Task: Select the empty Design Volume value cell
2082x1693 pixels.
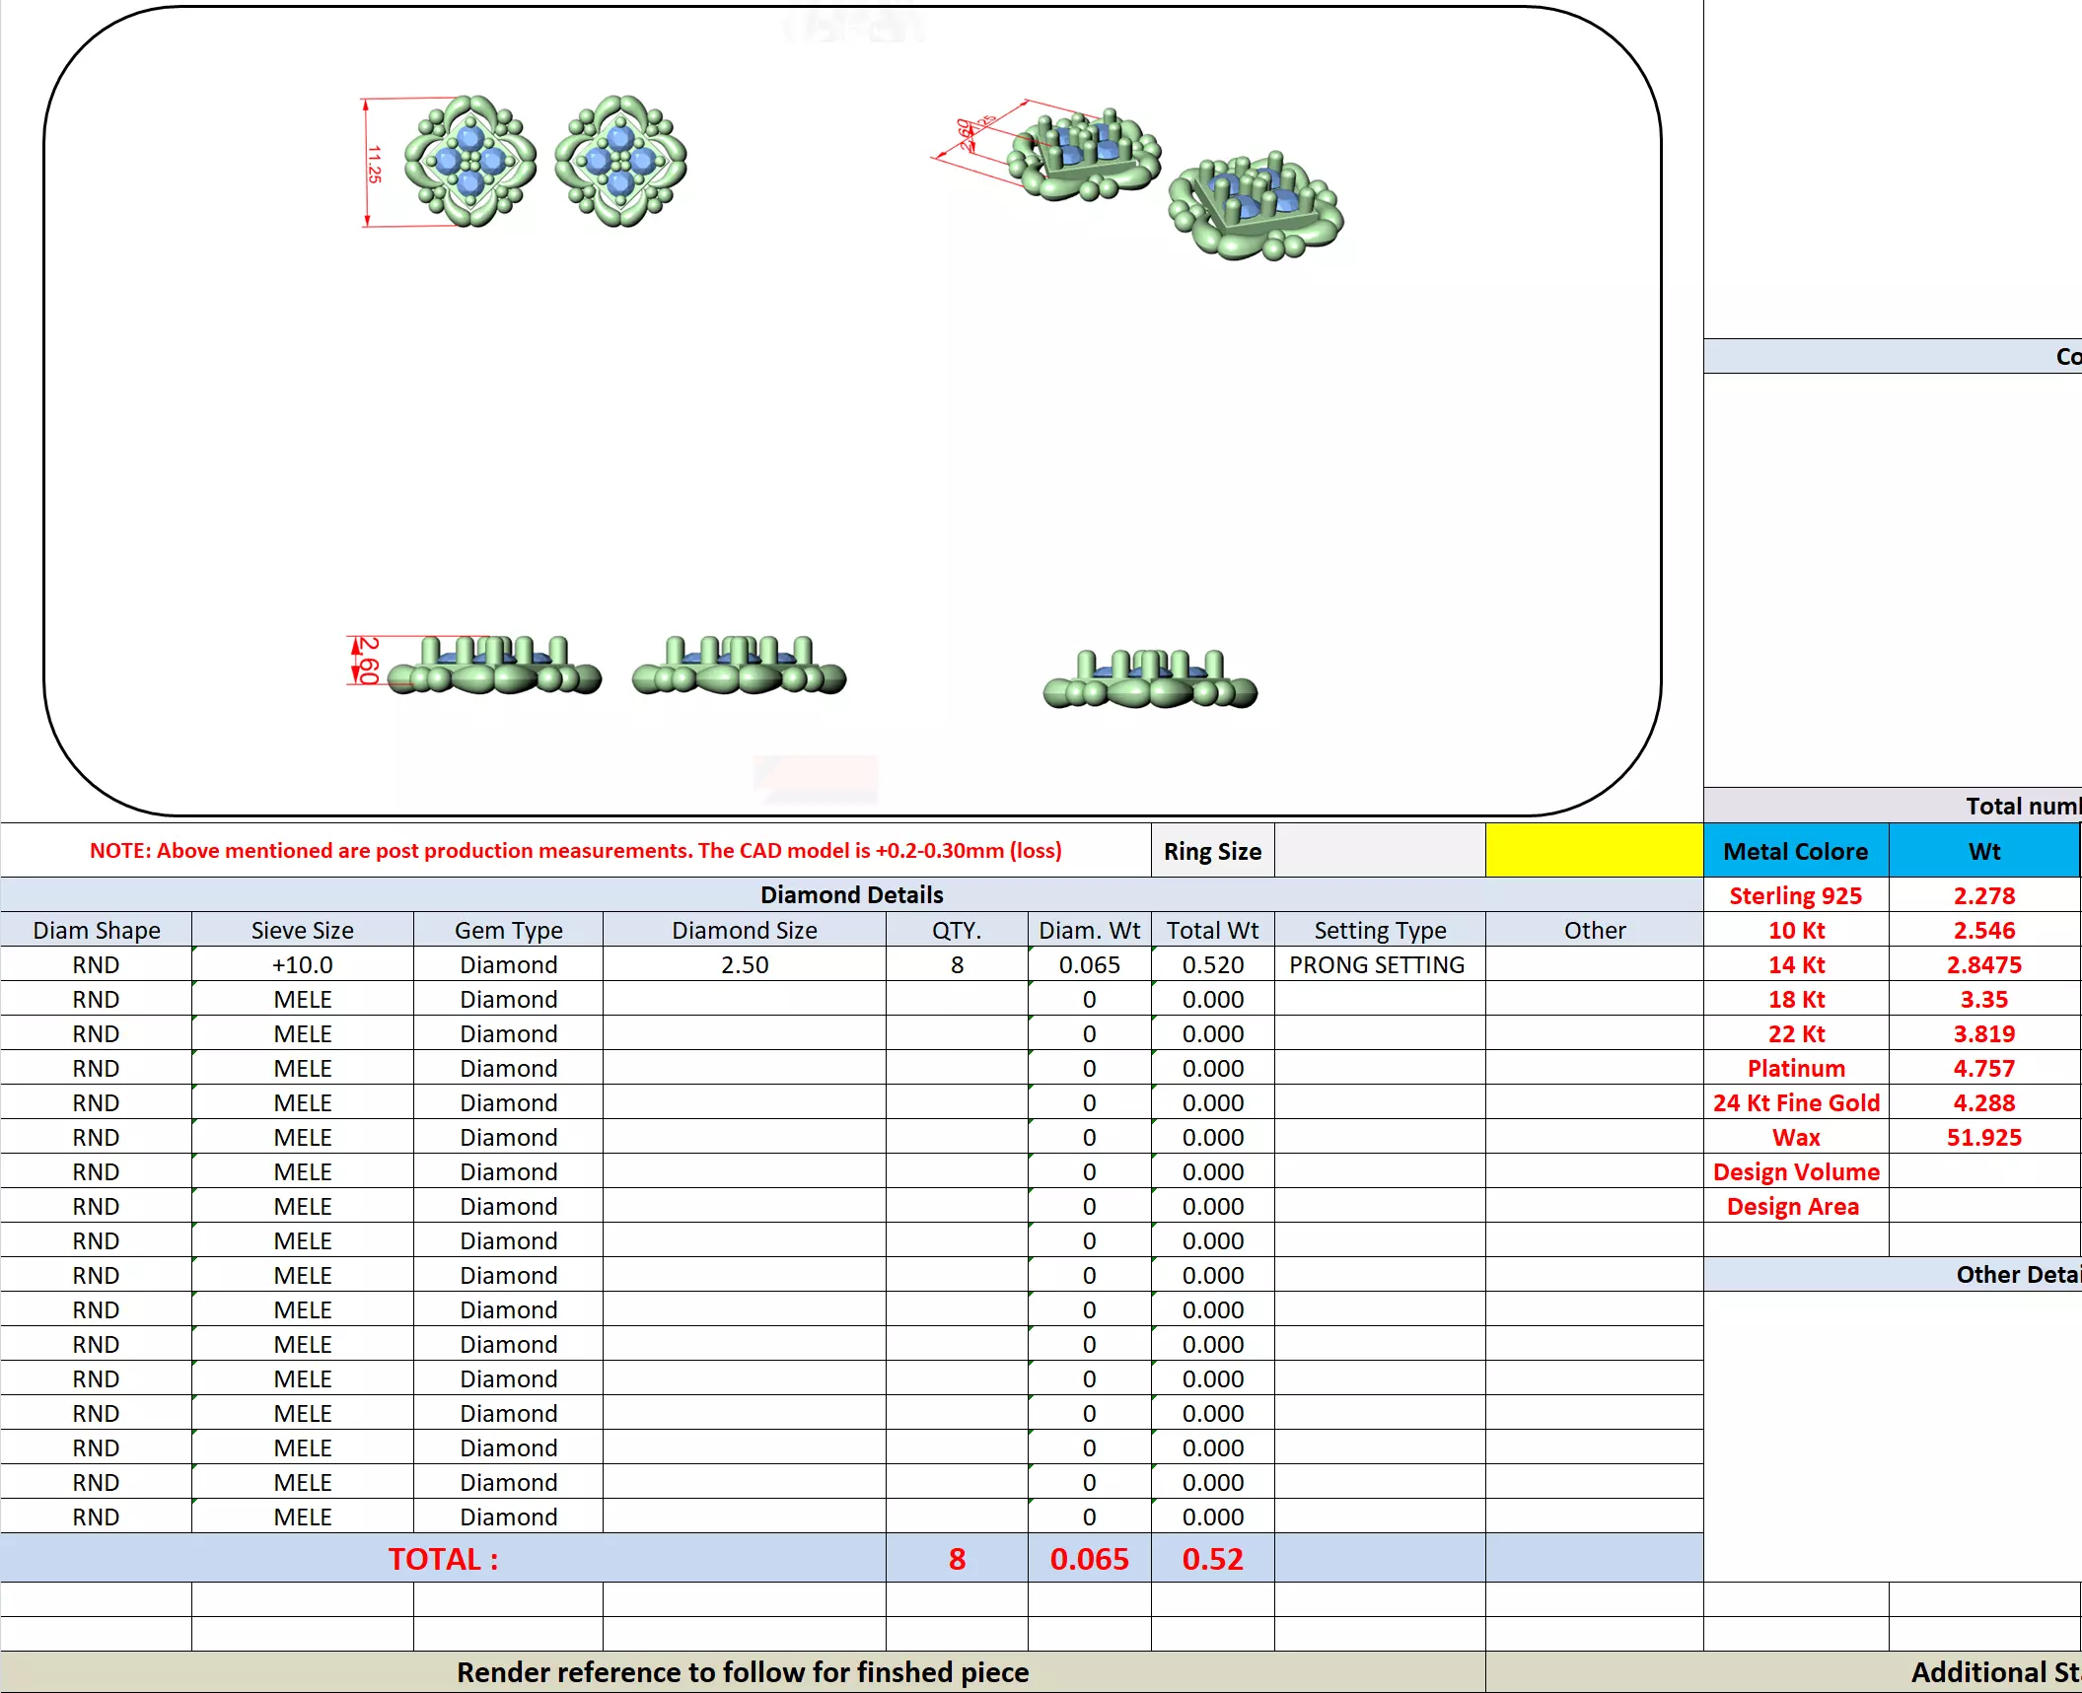Action: pos(1983,1171)
